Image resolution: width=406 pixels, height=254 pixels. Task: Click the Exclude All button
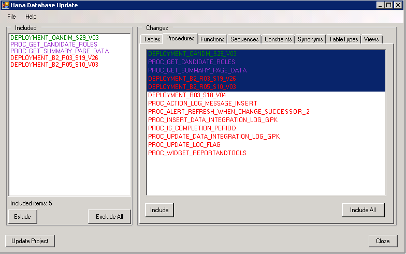[109, 217]
